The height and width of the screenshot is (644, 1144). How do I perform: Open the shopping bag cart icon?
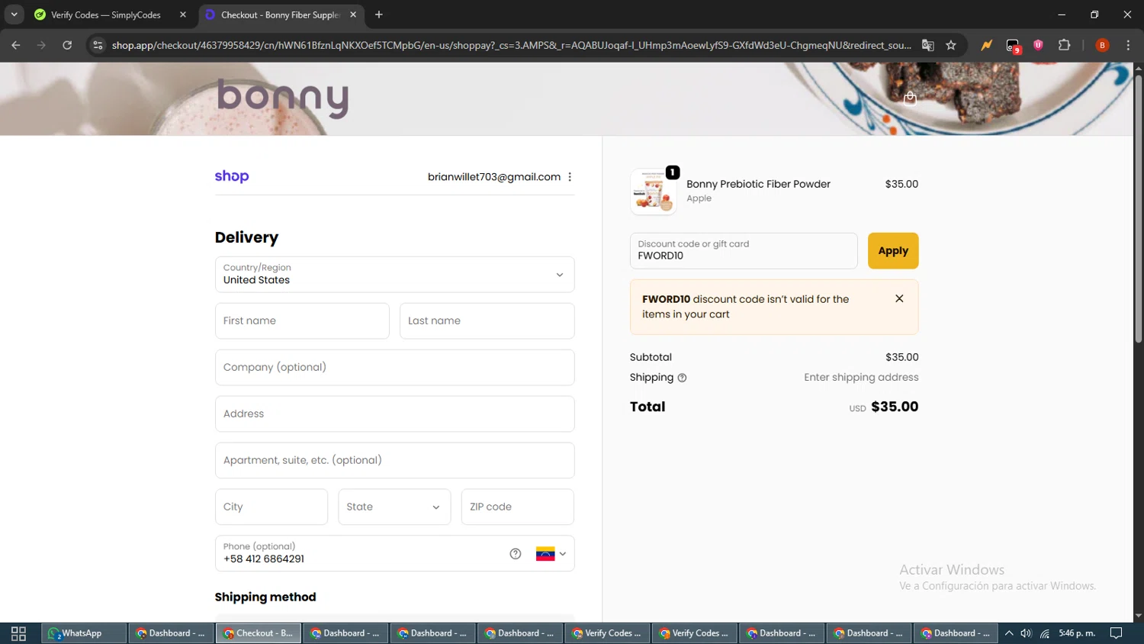[x=910, y=98]
